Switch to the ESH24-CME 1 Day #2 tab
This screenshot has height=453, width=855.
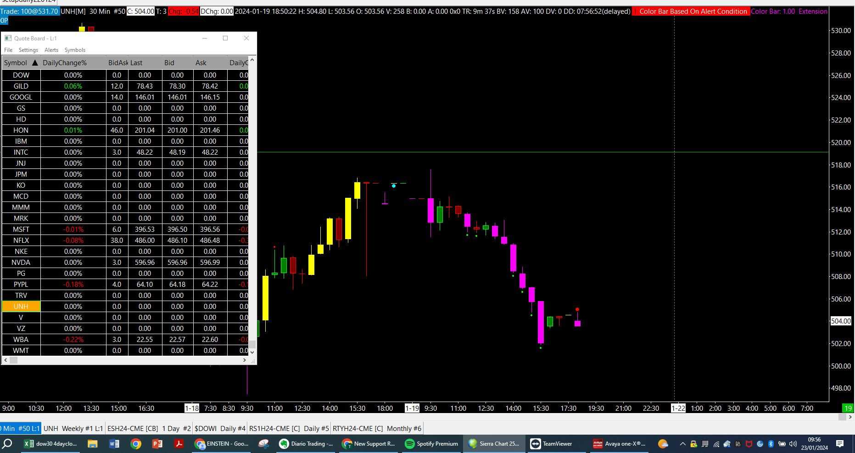pos(149,428)
